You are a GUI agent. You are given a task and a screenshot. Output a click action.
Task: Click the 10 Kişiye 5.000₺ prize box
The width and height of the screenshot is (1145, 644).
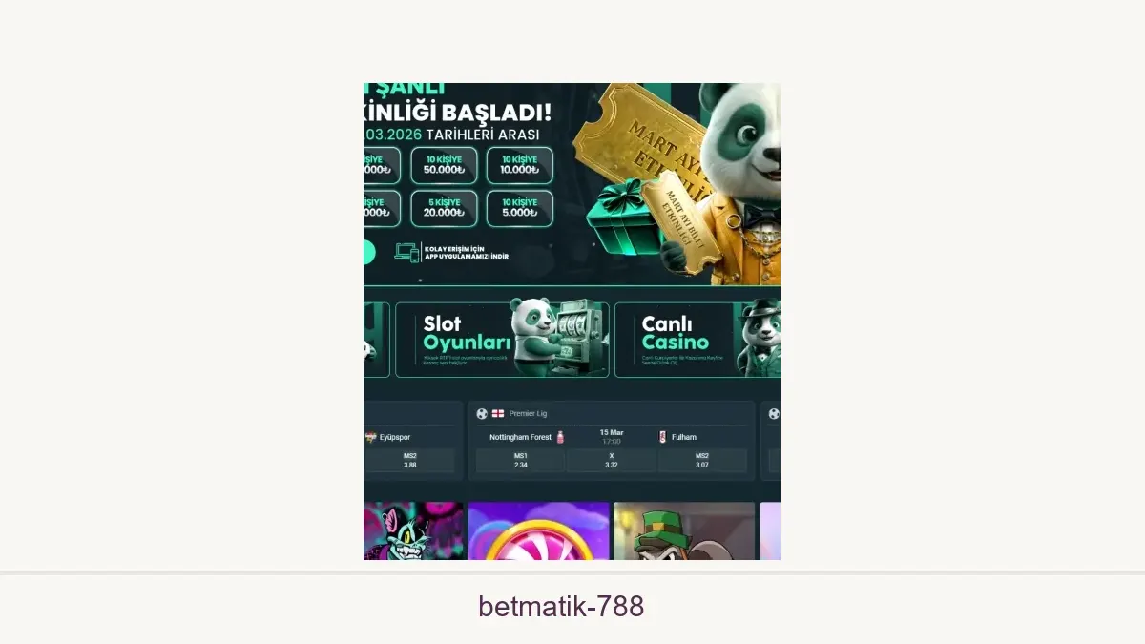pyautogui.click(x=520, y=208)
